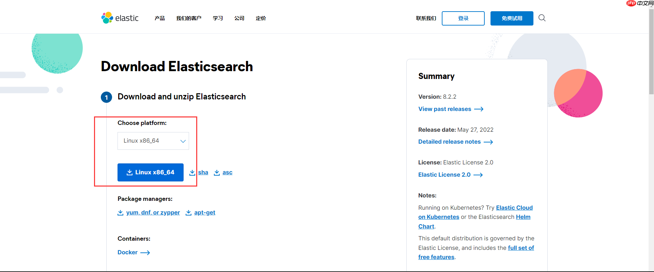Click the Elastic logo
The image size is (654, 272).
(120, 18)
